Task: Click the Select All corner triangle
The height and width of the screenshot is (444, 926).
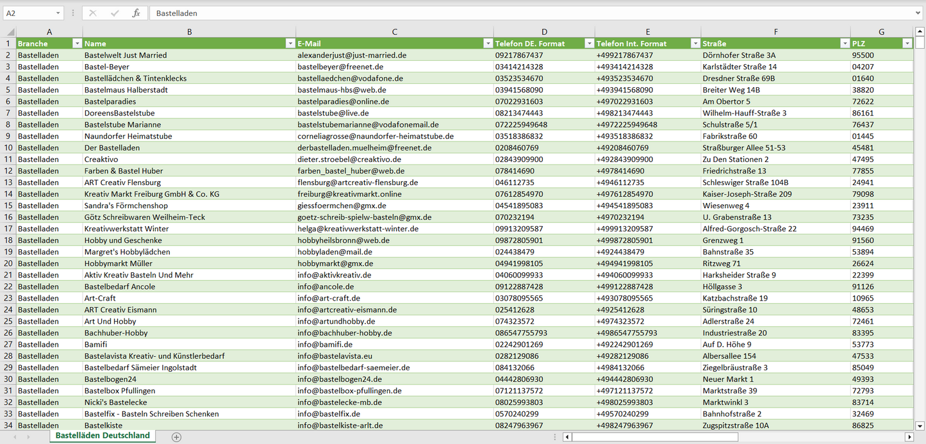Action: pyautogui.click(x=9, y=32)
